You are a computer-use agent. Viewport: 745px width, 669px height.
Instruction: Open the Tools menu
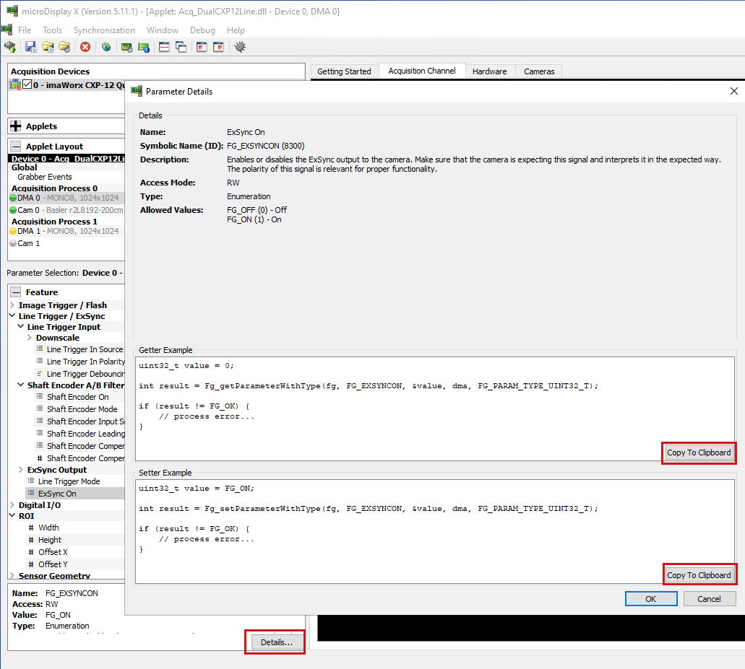tap(52, 30)
